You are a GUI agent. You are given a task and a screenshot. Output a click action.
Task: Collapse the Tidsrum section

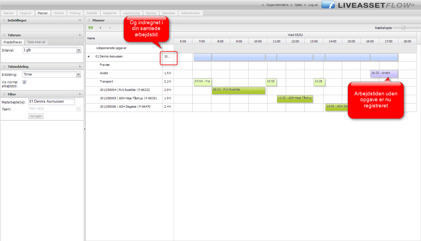80,35
